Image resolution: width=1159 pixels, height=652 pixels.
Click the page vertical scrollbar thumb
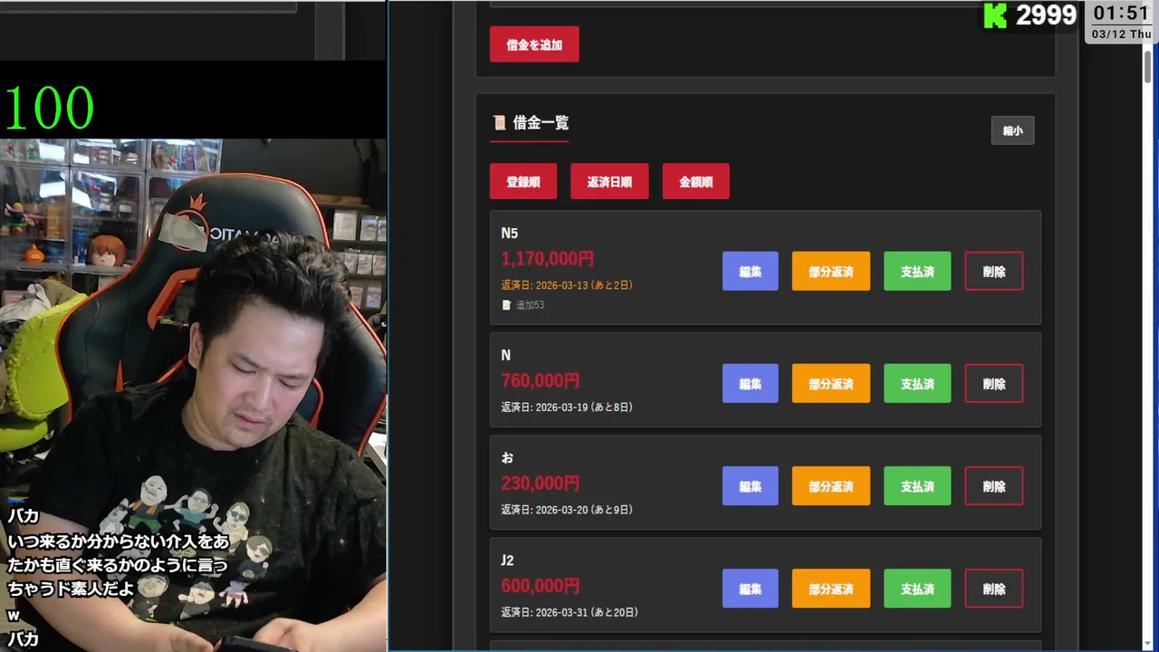click(1147, 67)
